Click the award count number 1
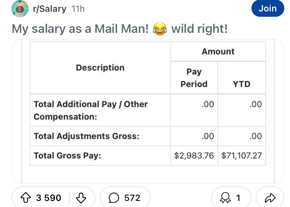This screenshot has height=207, width=290. point(238,198)
